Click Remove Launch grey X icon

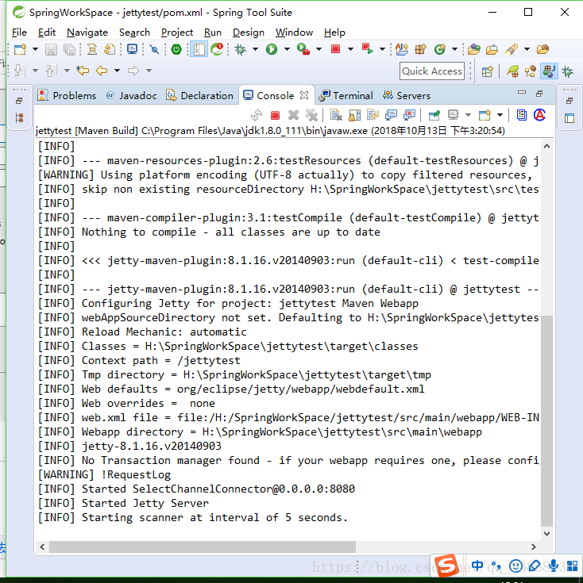(293, 116)
